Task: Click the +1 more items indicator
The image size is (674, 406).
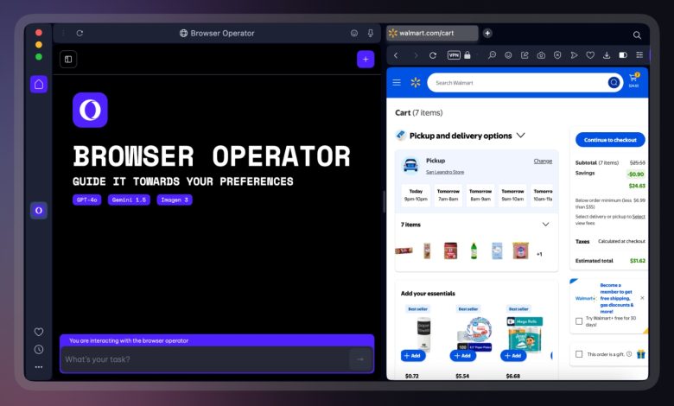Action: tap(539, 254)
